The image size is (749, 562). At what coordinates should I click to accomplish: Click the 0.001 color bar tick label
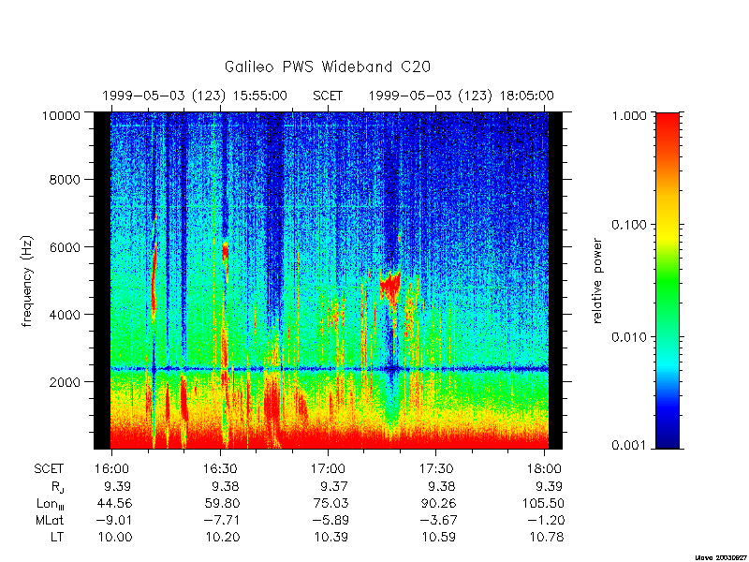629,446
